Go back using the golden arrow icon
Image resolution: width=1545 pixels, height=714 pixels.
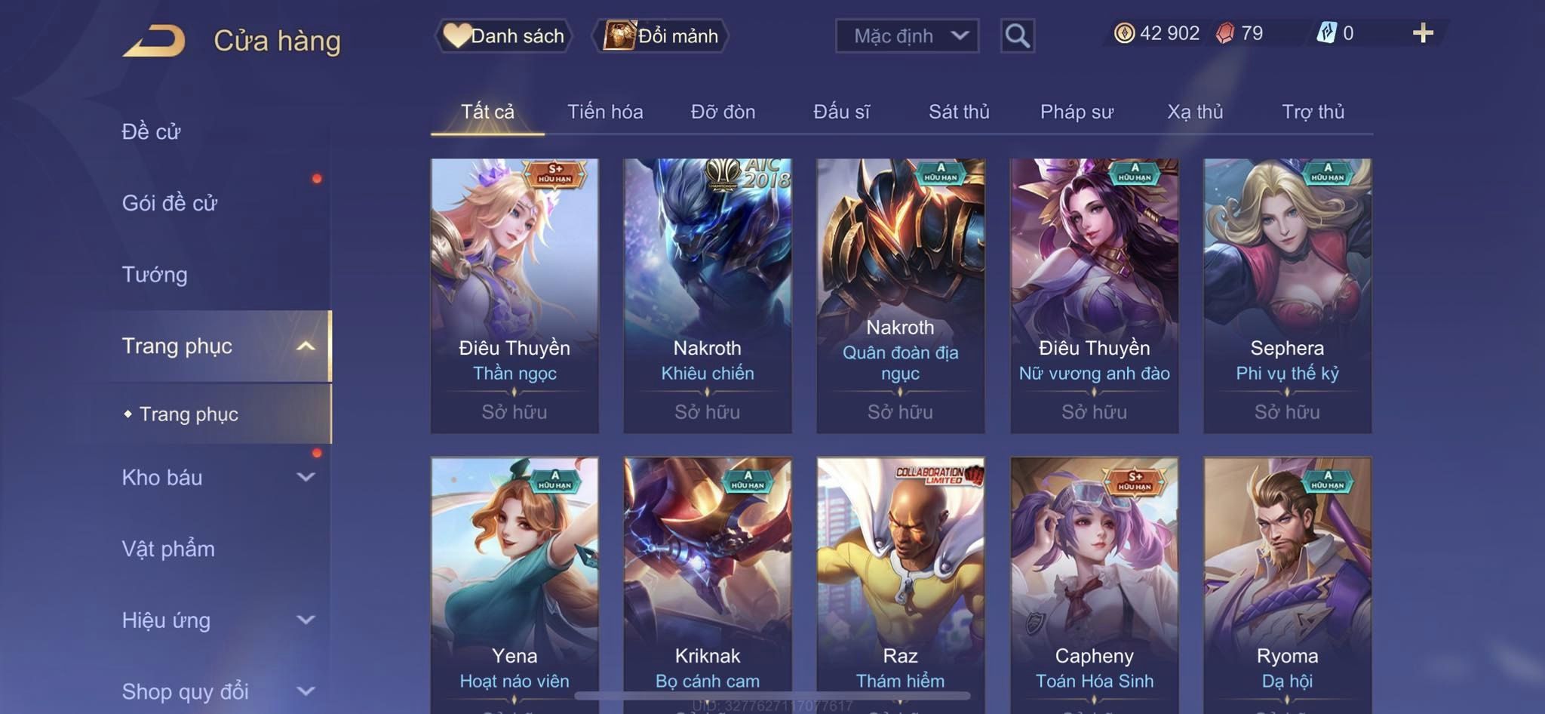click(x=154, y=41)
